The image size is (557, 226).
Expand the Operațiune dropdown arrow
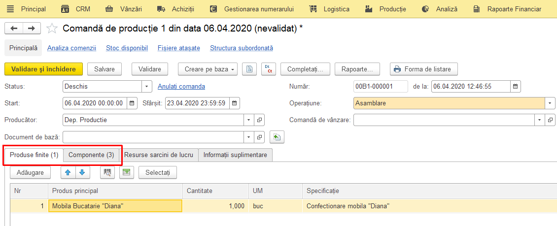pos(550,103)
